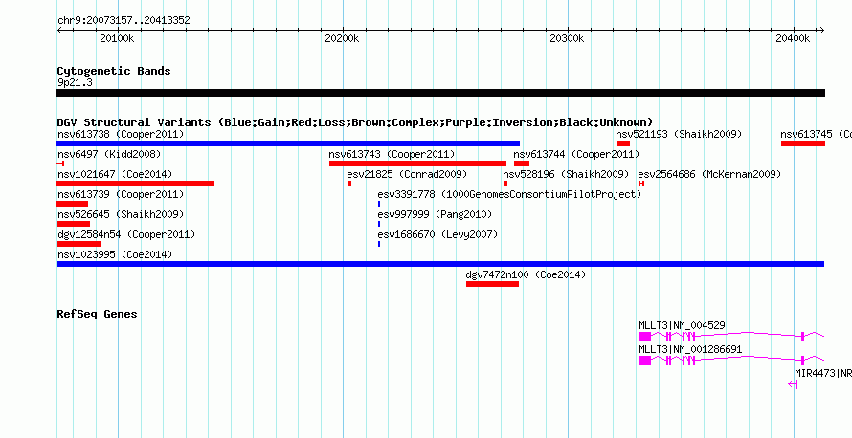Open the nsv526645 (Shaikh2009) label
This screenshot has width=852, height=438.
pyautogui.click(x=121, y=214)
